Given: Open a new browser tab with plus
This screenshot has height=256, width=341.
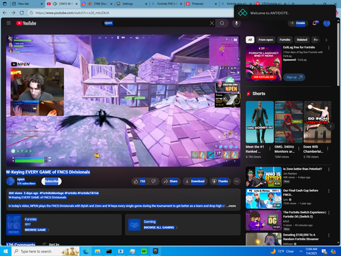Looking at the screenshot, I should point(293,4).
